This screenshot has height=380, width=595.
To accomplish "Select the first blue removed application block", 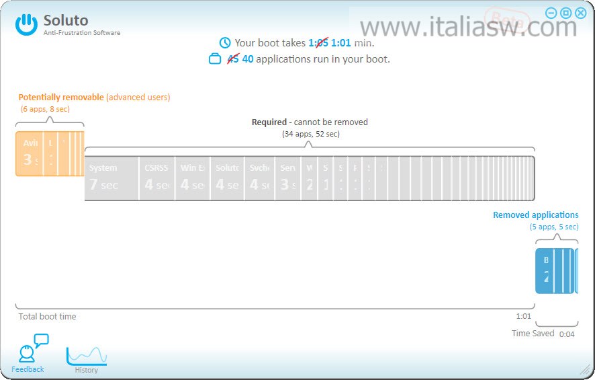I will tap(544, 271).
